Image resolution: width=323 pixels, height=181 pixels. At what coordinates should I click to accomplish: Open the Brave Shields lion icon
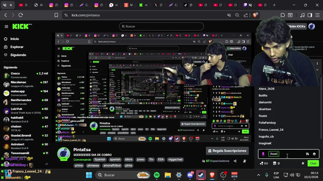click(x=255, y=15)
